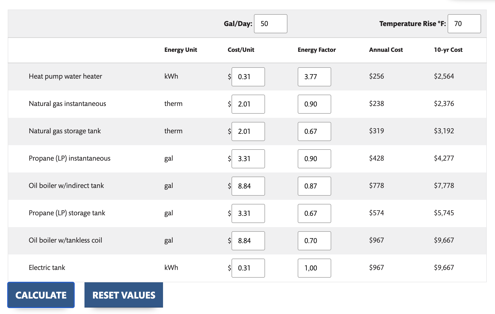495x314 pixels.
Task: Edit Natural gas instantaneous cost per unit
Action: (x=248, y=104)
